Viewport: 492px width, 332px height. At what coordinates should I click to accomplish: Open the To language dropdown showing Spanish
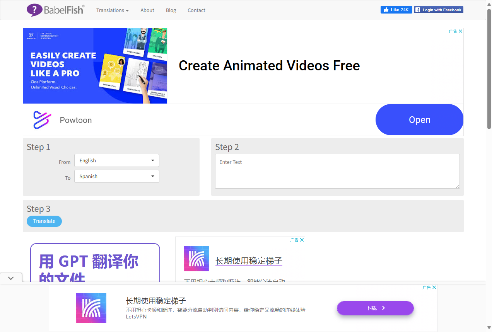click(x=116, y=176)
